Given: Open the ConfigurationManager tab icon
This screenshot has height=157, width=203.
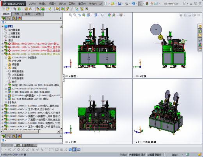Looking at the screenshot, I should [14, 18].
